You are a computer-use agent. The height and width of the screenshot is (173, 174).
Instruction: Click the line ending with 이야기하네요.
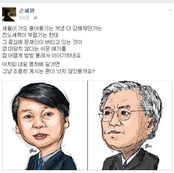42,55
